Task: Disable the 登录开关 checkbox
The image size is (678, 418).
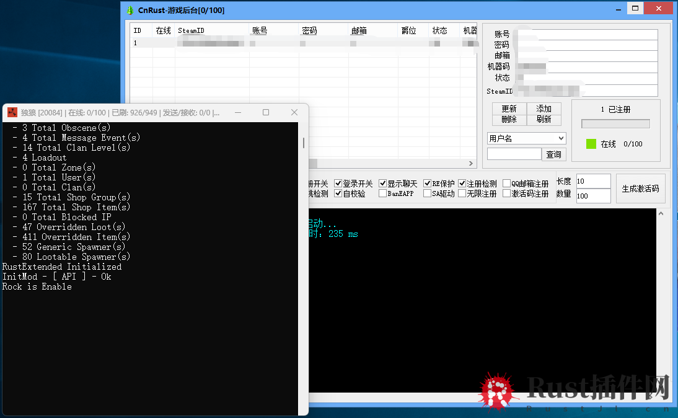Action: point(337,182)
